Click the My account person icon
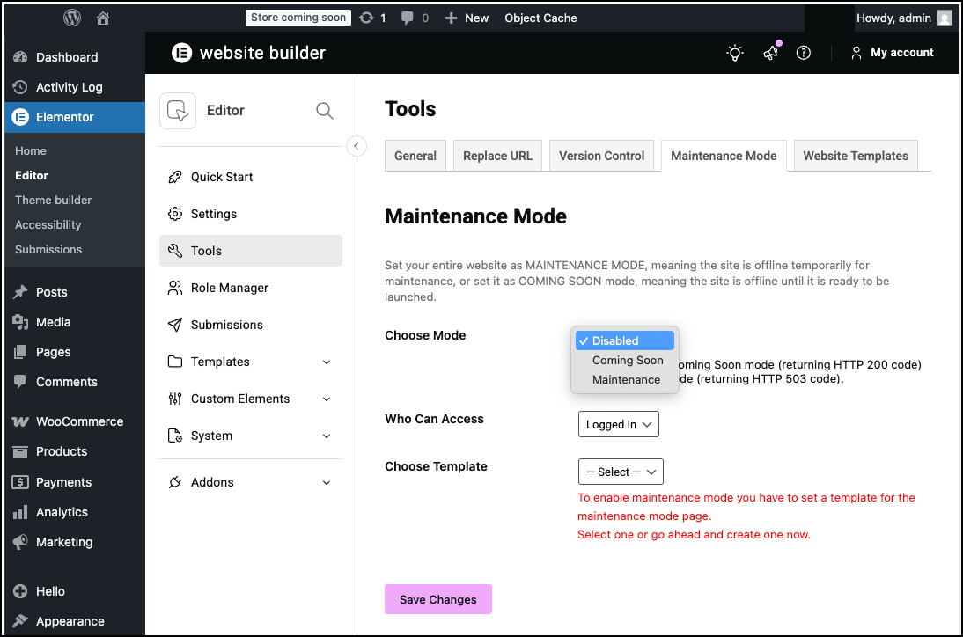Viewport: 963px width, 637px height. tap(856, 54)
